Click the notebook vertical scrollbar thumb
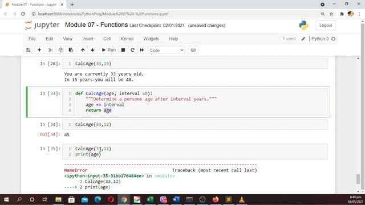This screenshot has height=205, width=365. (358, 179)
